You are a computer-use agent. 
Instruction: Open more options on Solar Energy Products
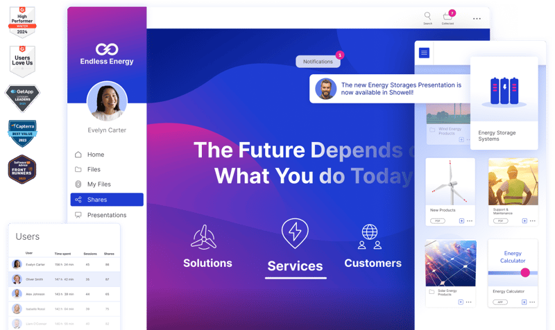tap(469, 302)
